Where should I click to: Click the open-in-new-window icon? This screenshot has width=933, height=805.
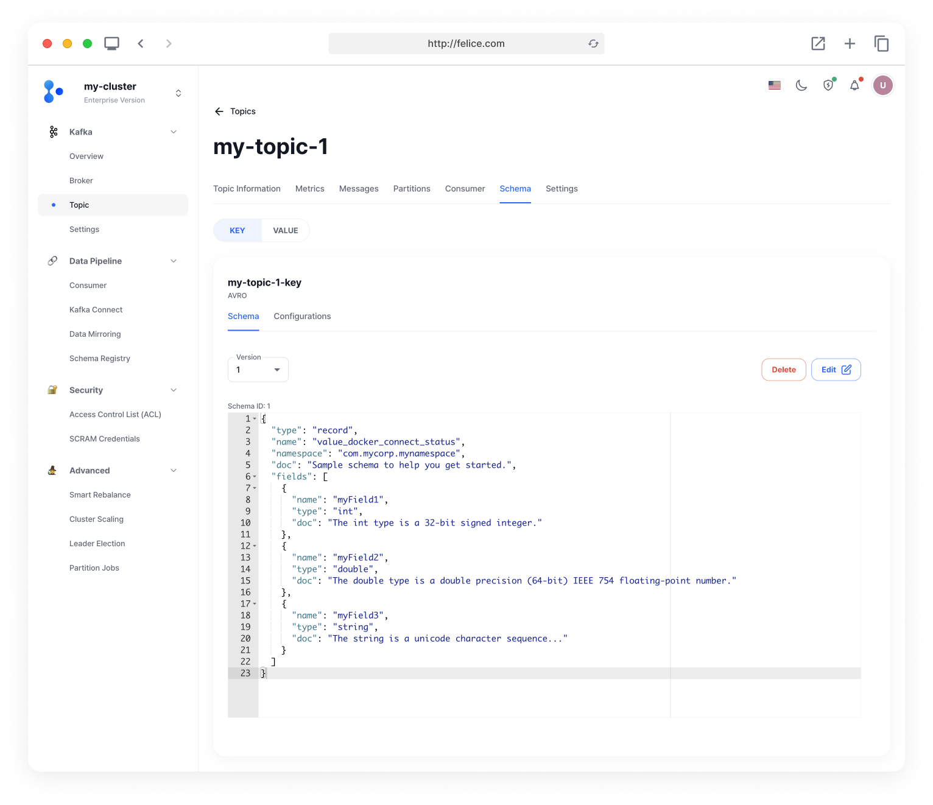(x=819, y=44)
